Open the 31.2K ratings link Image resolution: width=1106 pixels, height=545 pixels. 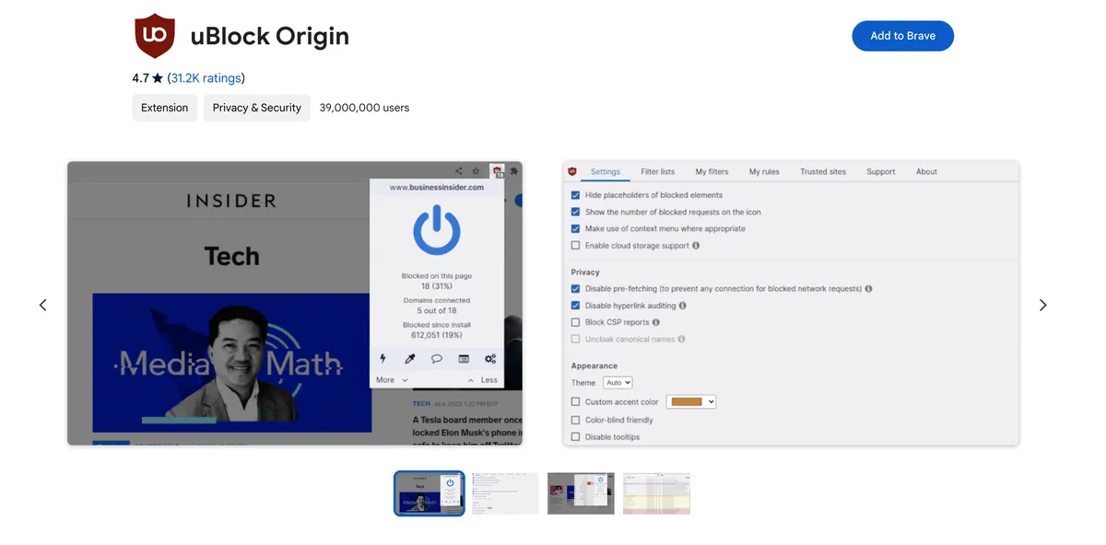click(x=206, y=78)
